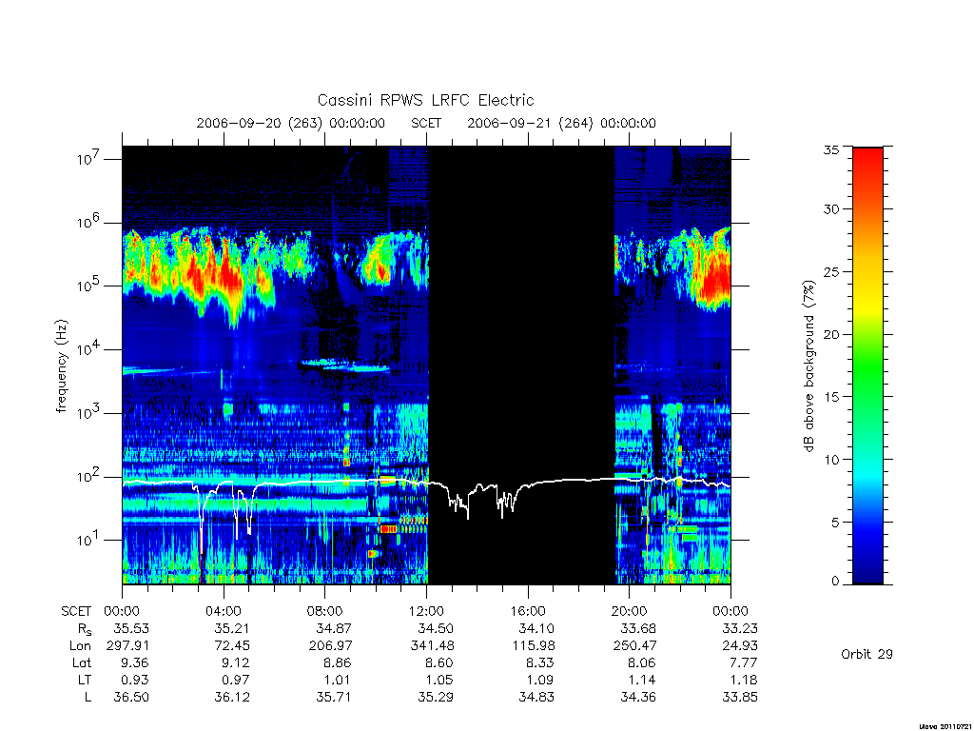This screenshot has width=974, height=731.
Task: Click the 'Lon' row label
Action: point(80,646)
